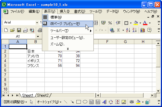Open formatting Fill Color dropdown arrow
This screenshot has height=107, width=162.
click(140, 23)
